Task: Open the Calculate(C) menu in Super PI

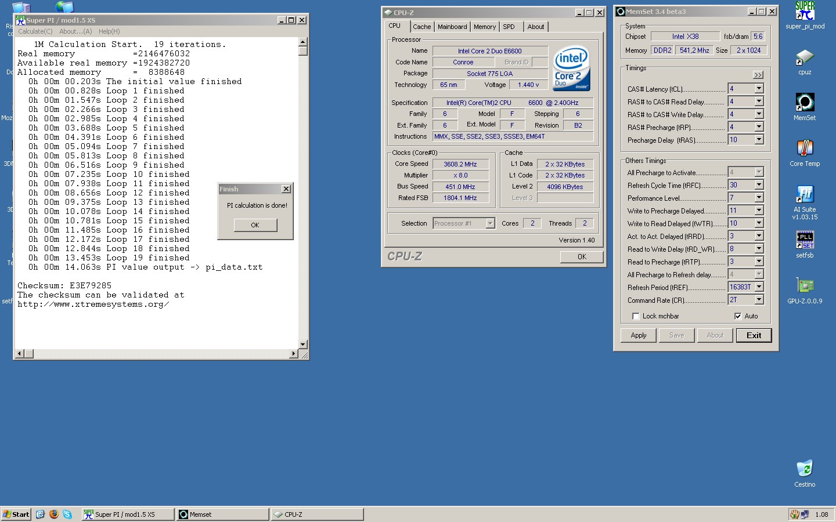Action: coord(35,31)
